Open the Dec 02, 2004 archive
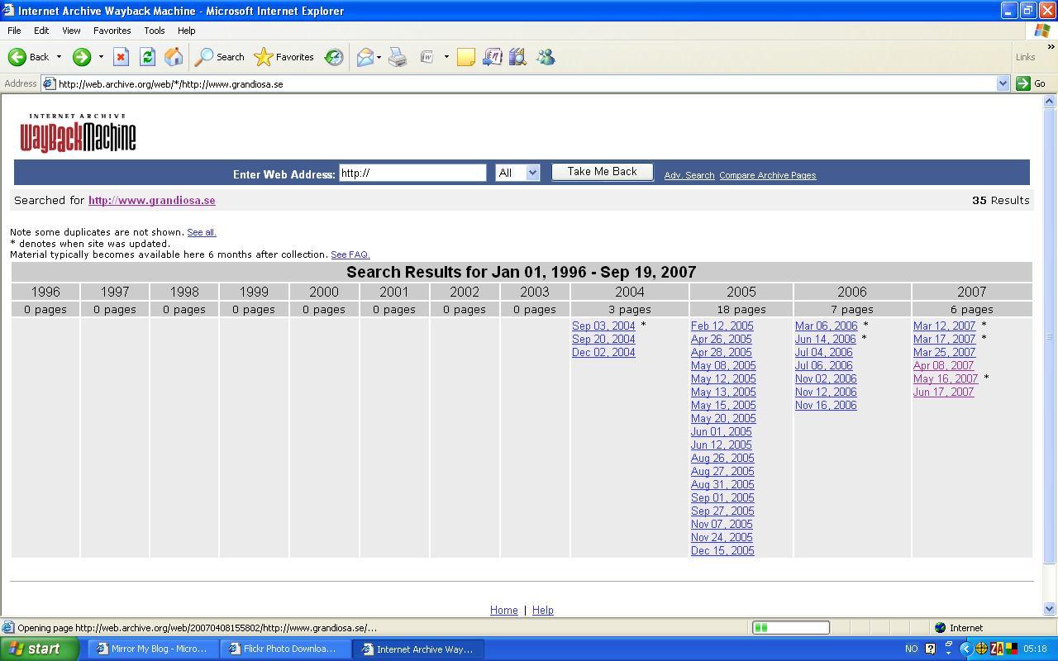Screen dimensions: 1058x661 pos(603,352)
